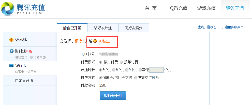
Task: Click the QQ钻皇 diamond icon
Action: [95, 41]
